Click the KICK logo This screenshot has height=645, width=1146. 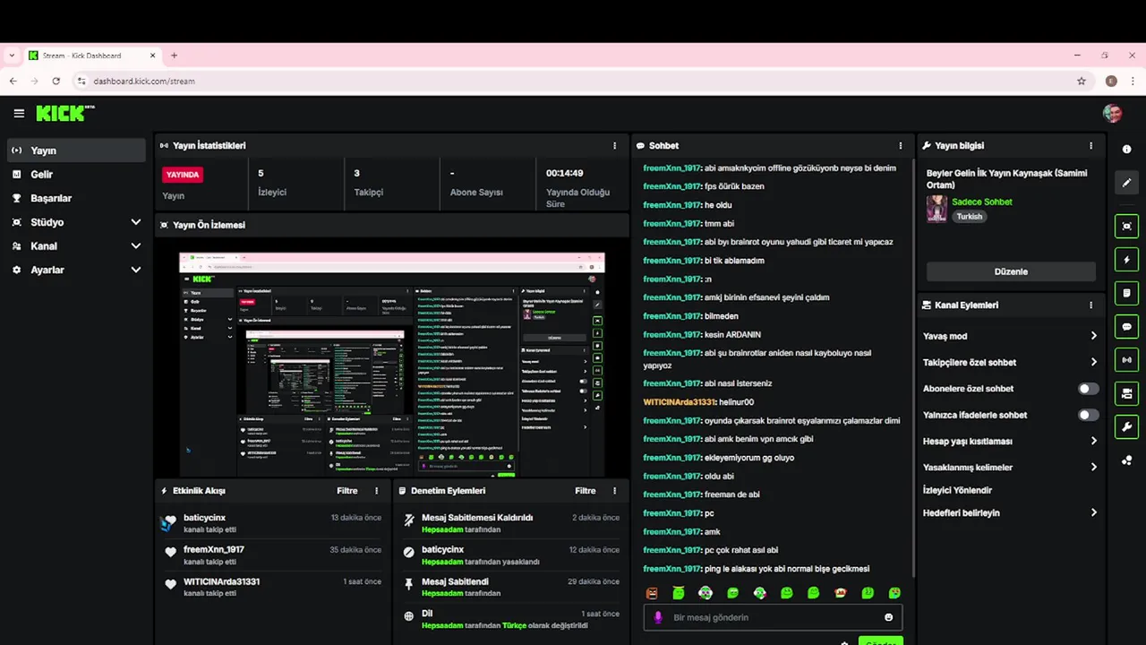64,113
